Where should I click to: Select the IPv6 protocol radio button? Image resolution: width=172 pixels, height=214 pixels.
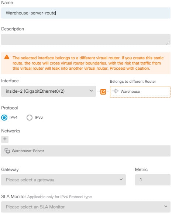pyautogui.click(x=30, y=117)
